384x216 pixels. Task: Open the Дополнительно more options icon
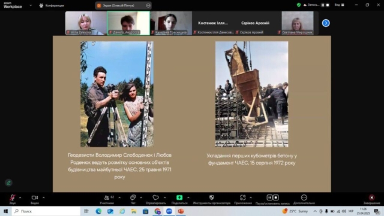point(304,197)
